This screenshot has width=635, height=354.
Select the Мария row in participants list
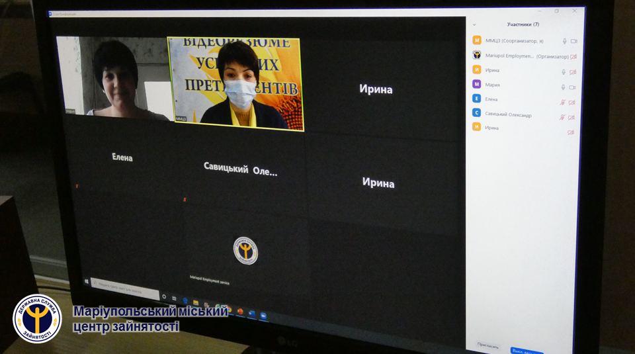(x=516, y=85)
